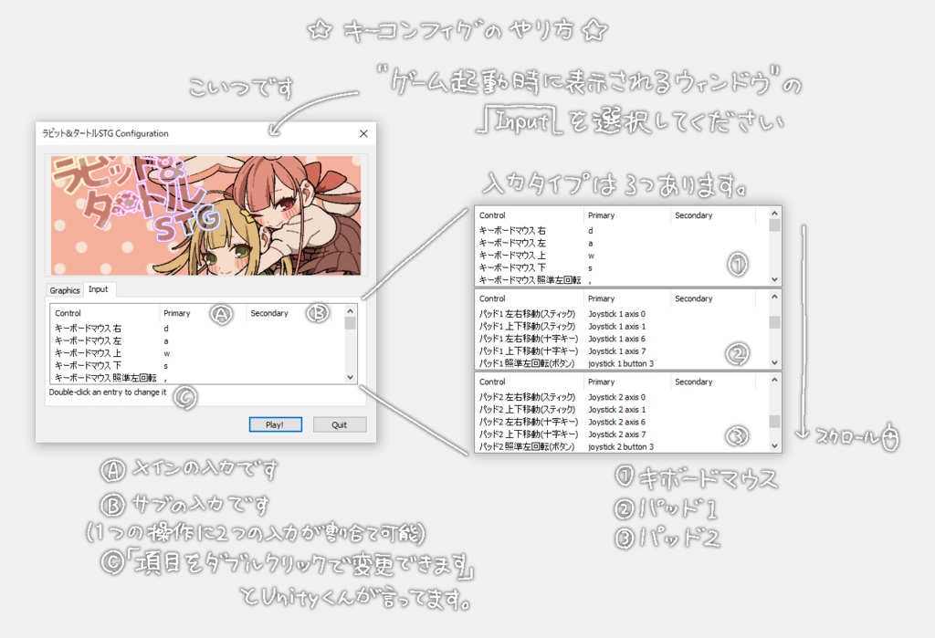Click the Joystick 2 axis 6 value

click(616, 423)
